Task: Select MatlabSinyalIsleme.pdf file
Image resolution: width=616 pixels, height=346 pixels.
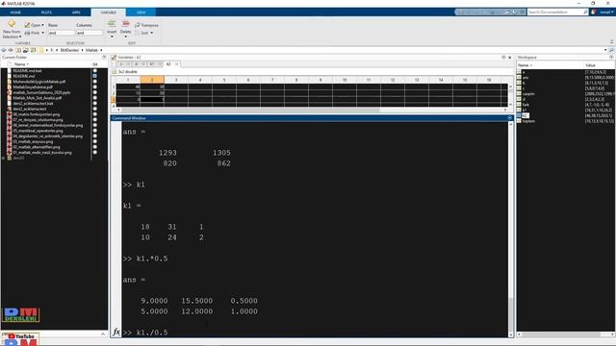Action: click(x=33, y=87)
